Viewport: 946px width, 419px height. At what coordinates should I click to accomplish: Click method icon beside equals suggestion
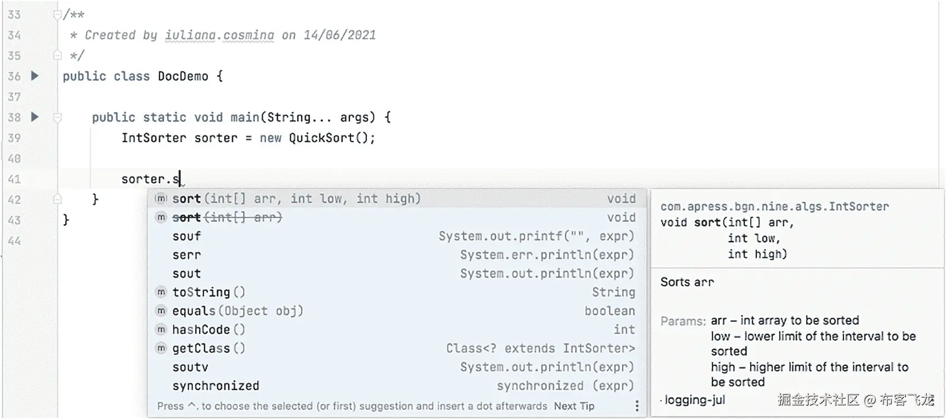point(161,311)
